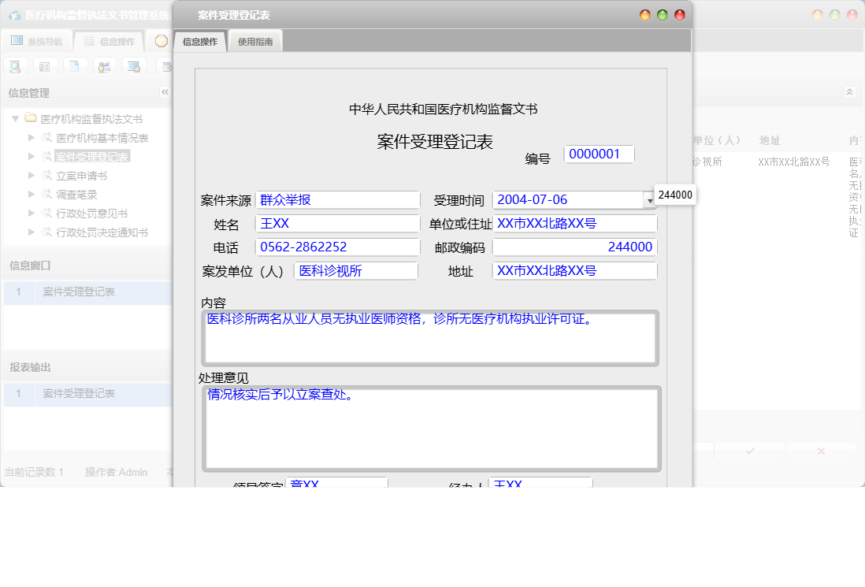Open the question-mark help icon
This screenshot has height=587, width=865.
(160, 41)
